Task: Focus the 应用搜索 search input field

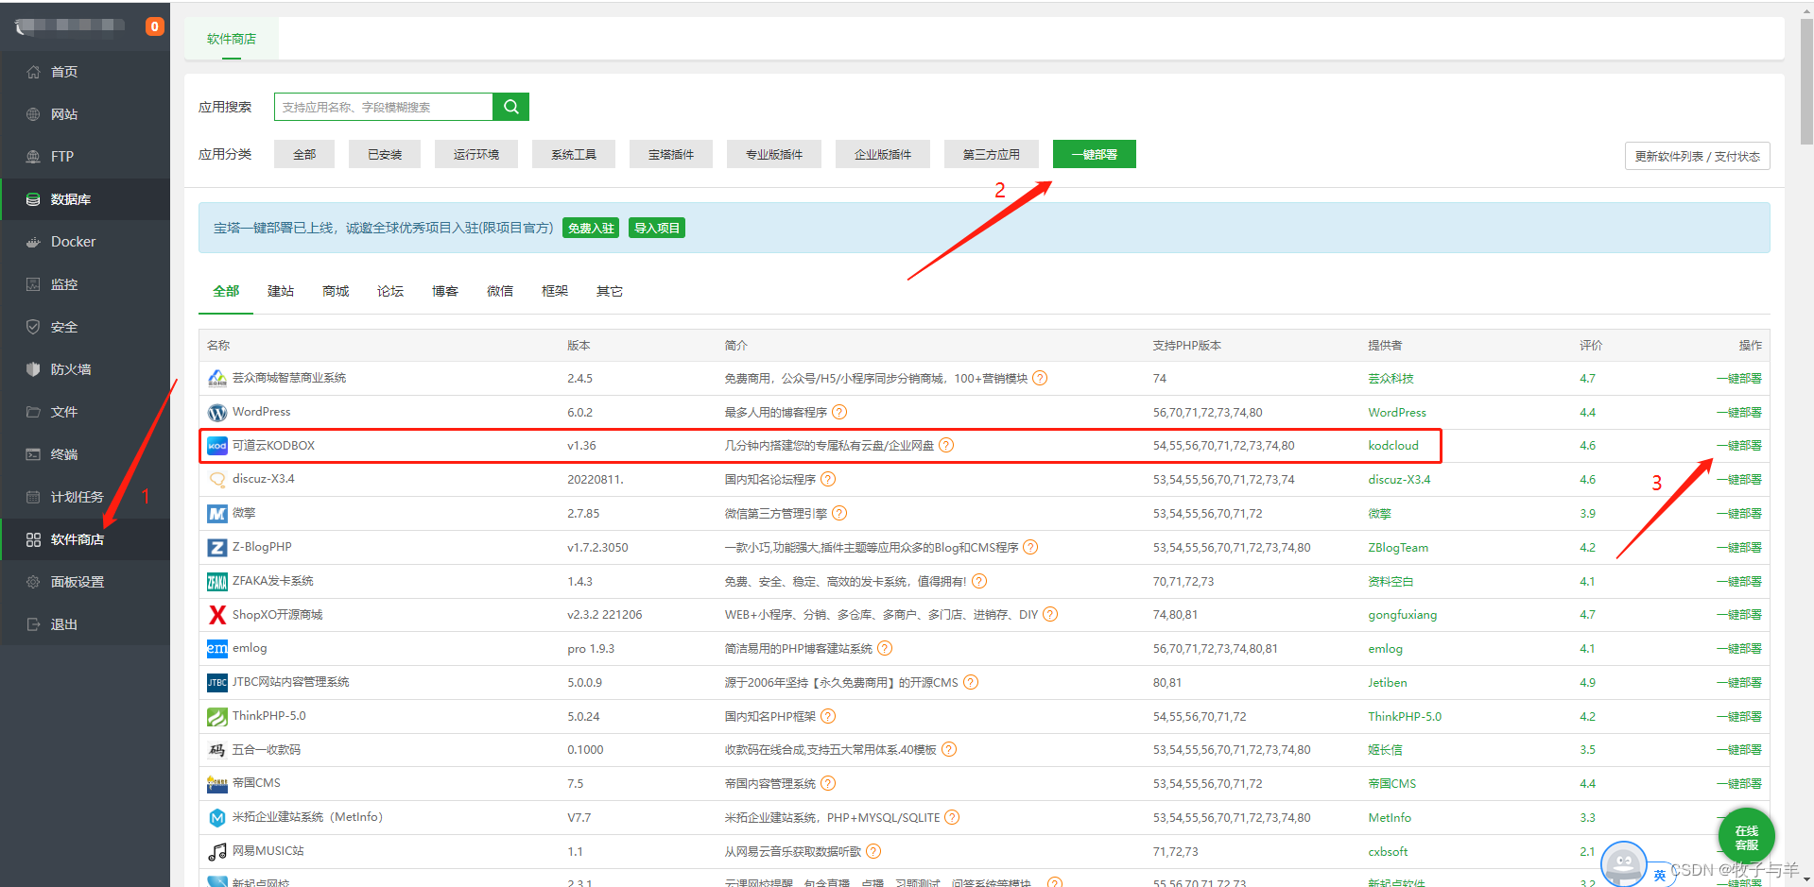Action: click(384, 107)
